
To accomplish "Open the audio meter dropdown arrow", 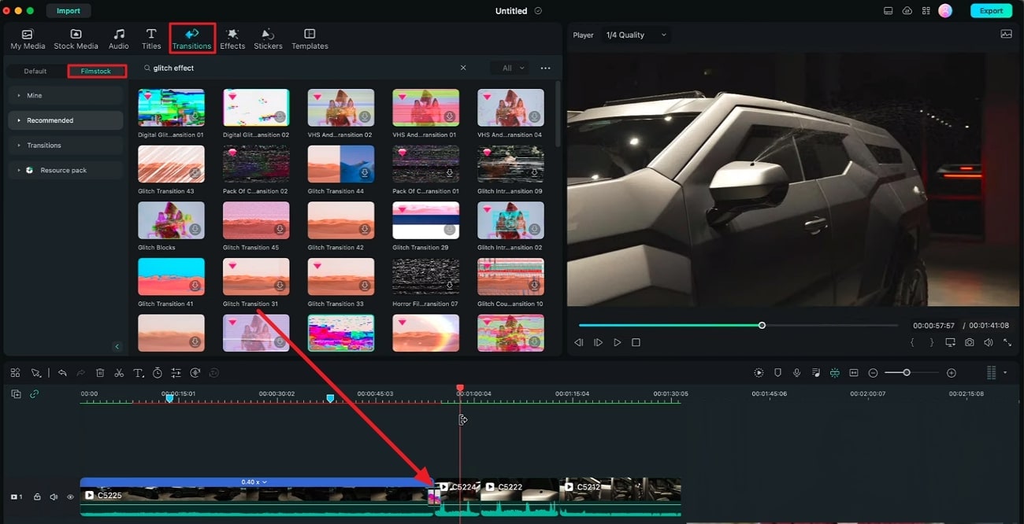I will point(1005,373).
